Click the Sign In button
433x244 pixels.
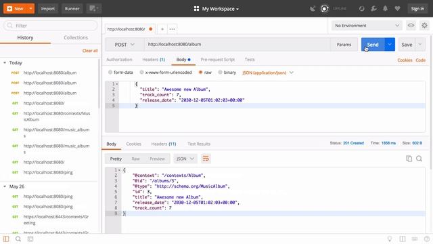pyautogui.click(x=417, y=9)
